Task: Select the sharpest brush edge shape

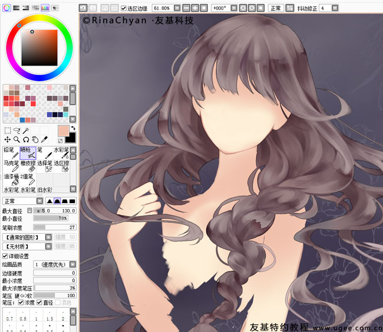Action: point(49,201)
